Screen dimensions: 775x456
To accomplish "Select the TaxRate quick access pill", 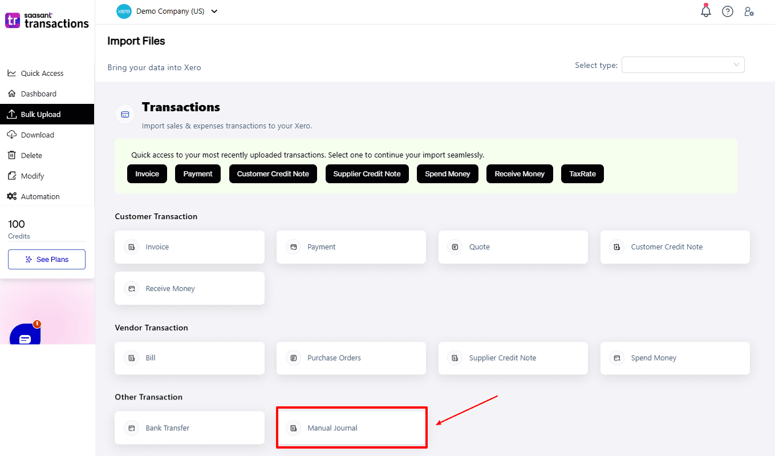I will (x=582, y=173).
